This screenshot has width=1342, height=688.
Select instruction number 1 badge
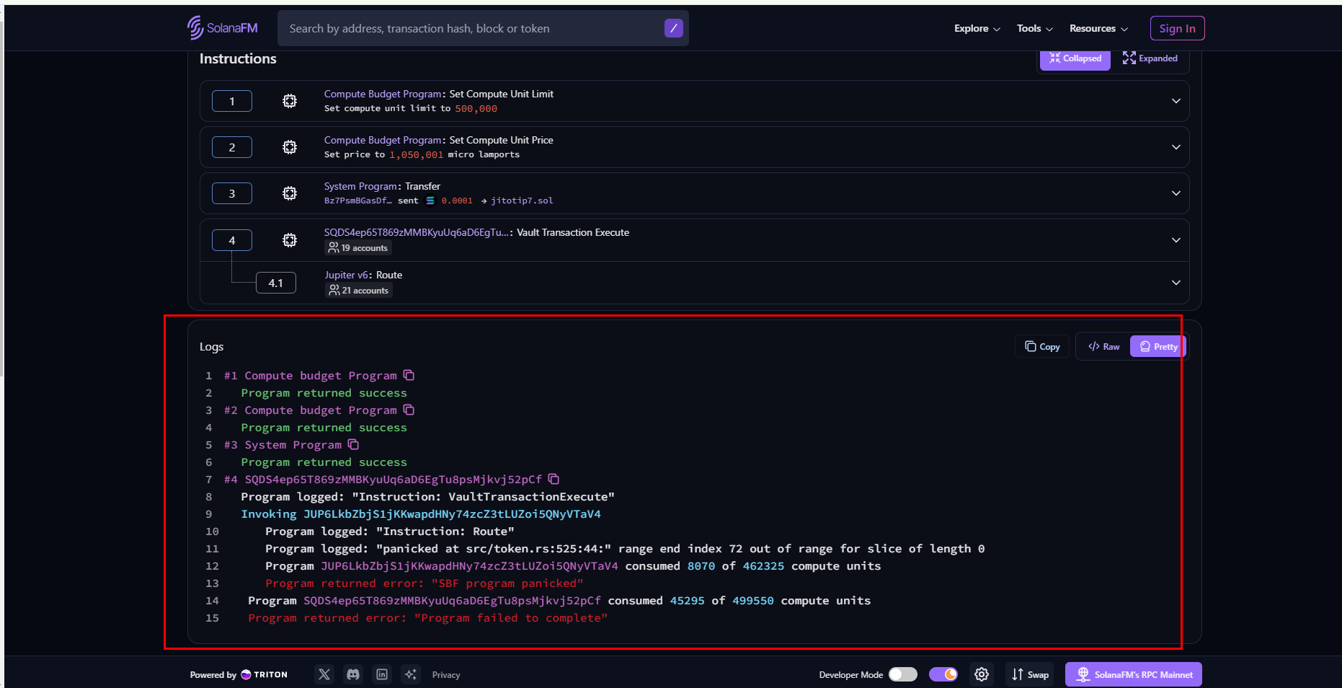point(232,101)
